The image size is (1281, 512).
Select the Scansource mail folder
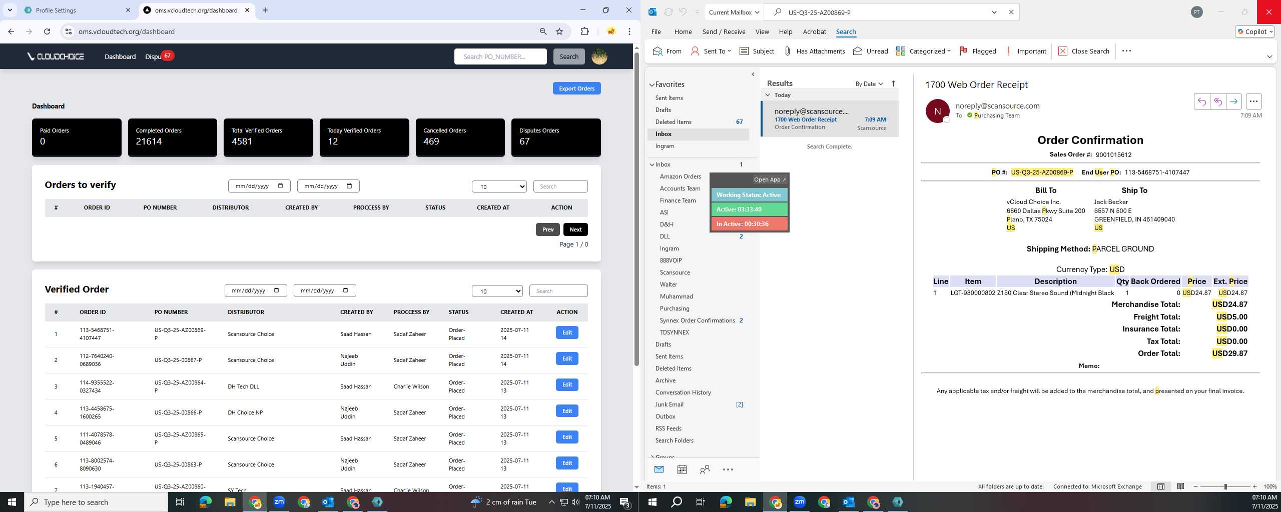(675, 272)
